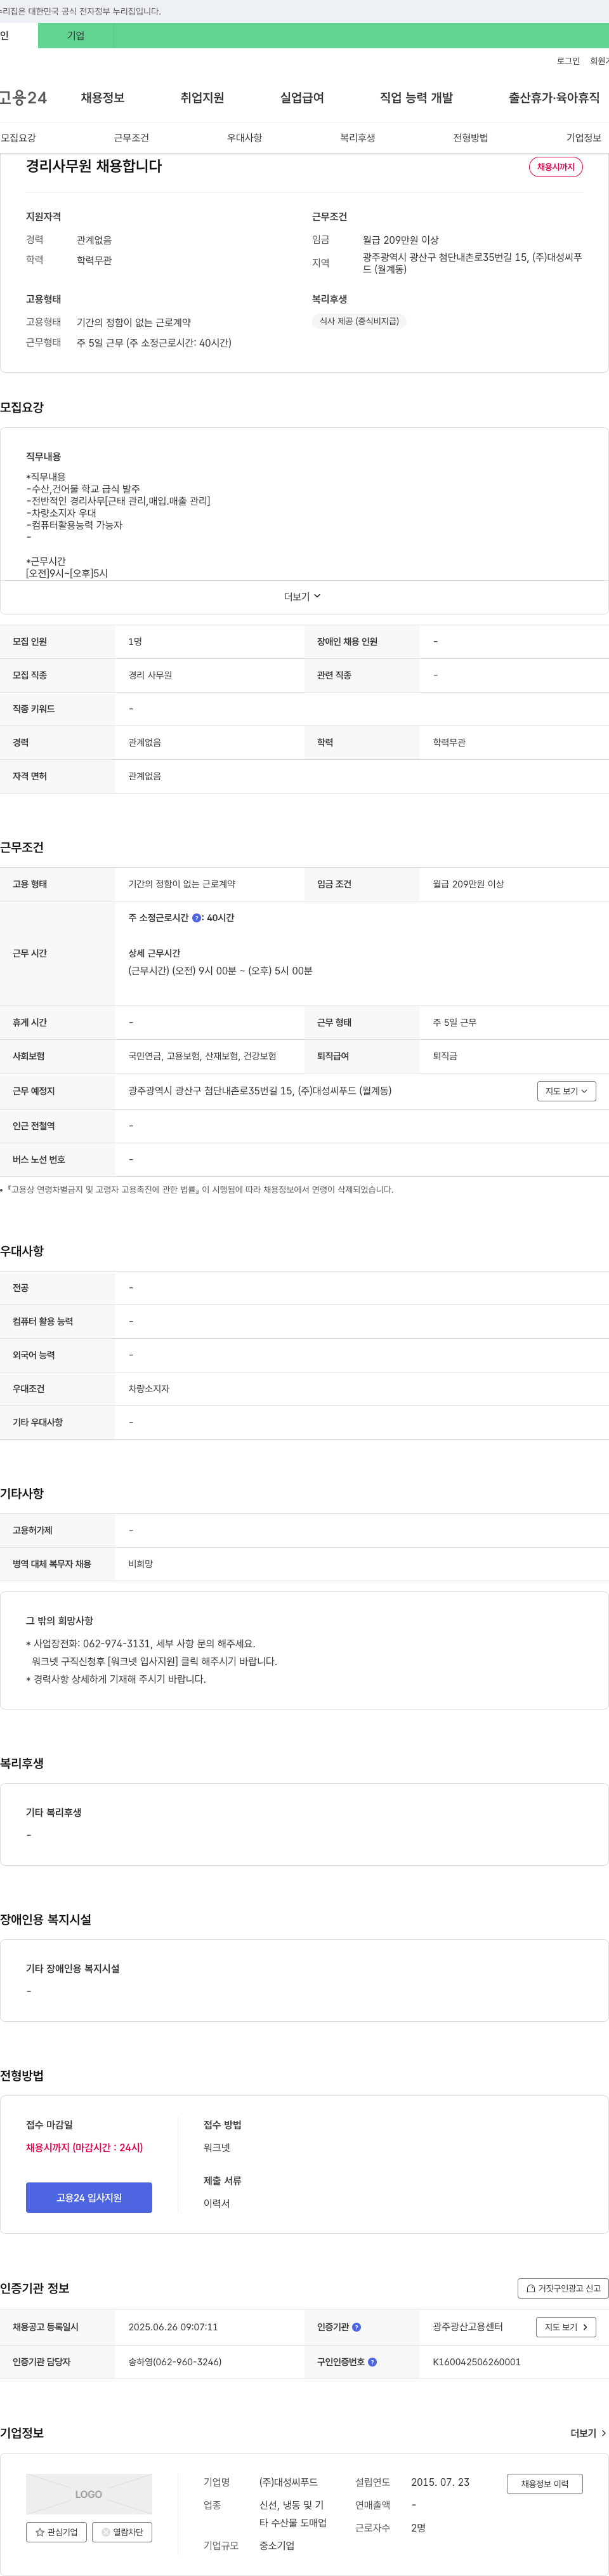Viewport: 609px width, 2576px height.
Task: Jump to the 기업정보 section tab
Action: coord(584,138)
